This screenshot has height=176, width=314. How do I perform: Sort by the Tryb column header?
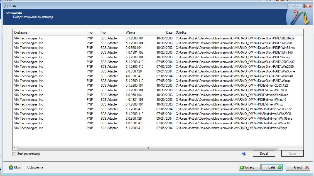pyautogui.click(x=92, y=32)
